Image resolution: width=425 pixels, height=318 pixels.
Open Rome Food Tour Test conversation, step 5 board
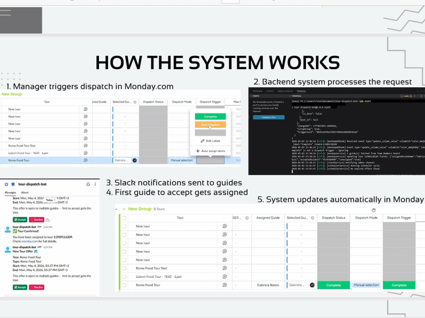click(225, 268)
